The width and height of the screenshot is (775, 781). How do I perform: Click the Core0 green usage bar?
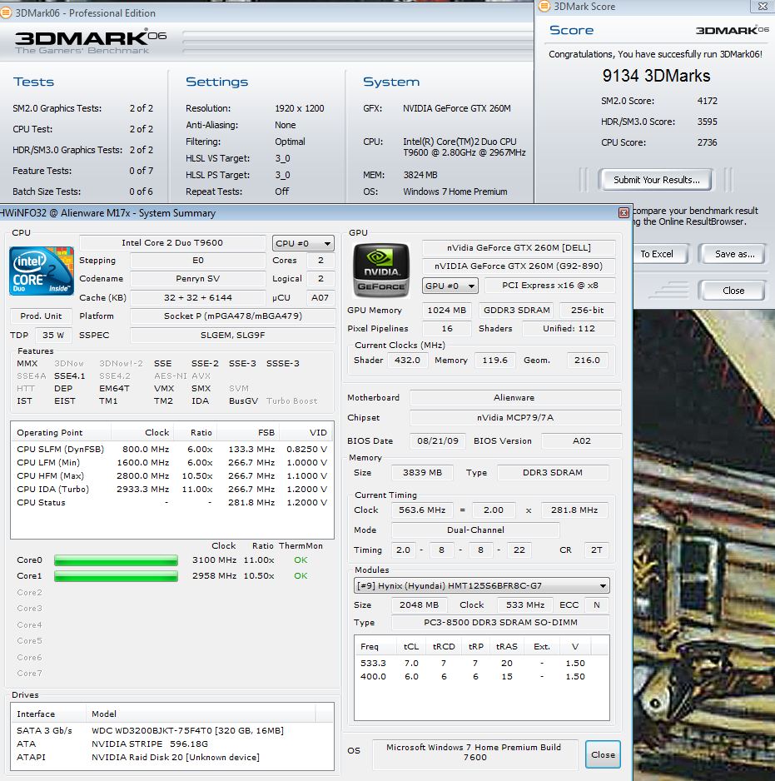click(116, 560)
